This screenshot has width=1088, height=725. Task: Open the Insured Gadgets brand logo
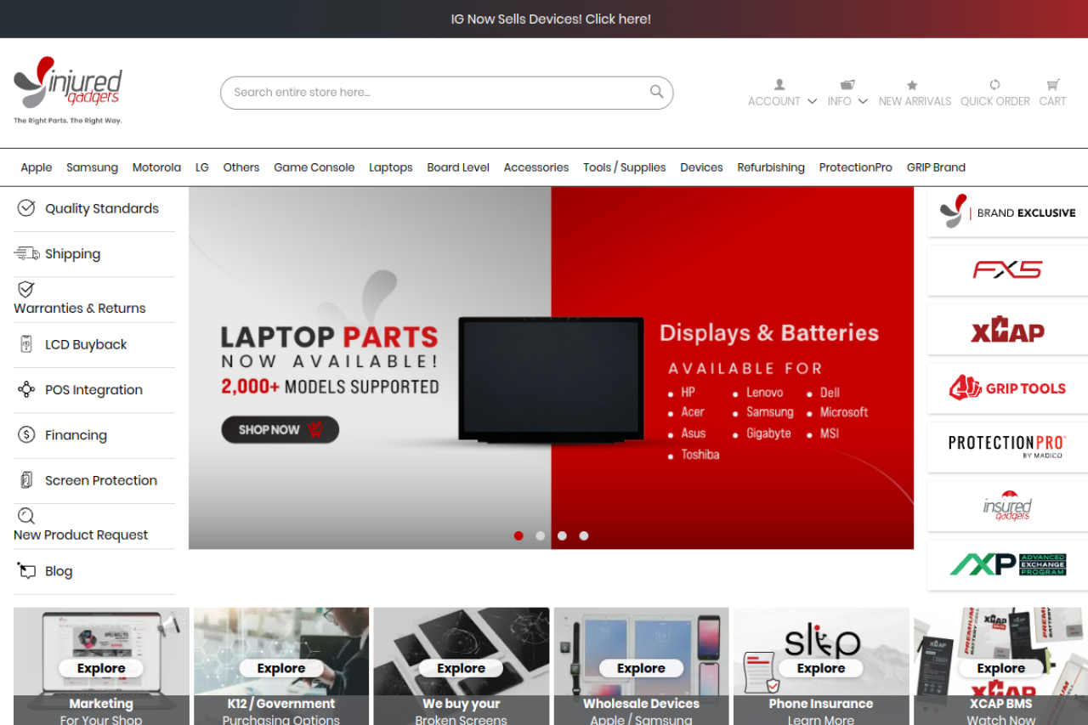pos(1007,506)
